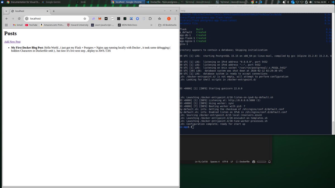This screenshot has width=335, height=188.
Task: Show hidden bookmarks with double chevron
Action: (x=151, y=25)
